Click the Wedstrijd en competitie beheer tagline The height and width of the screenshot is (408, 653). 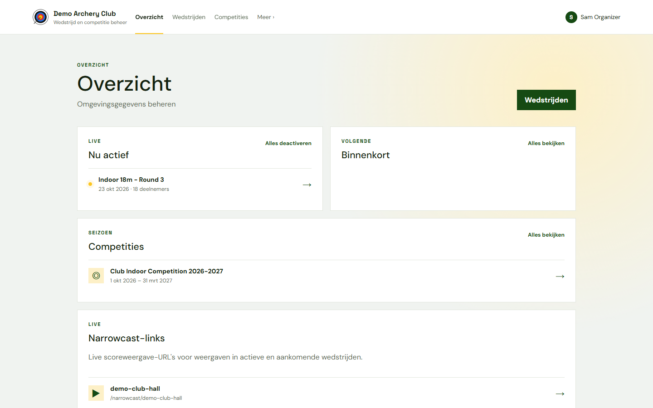point(90,23)
